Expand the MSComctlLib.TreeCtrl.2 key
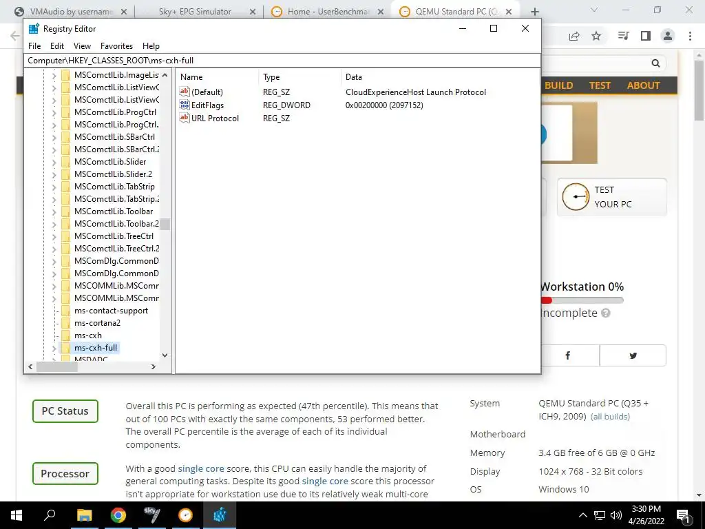 (54, 248)
